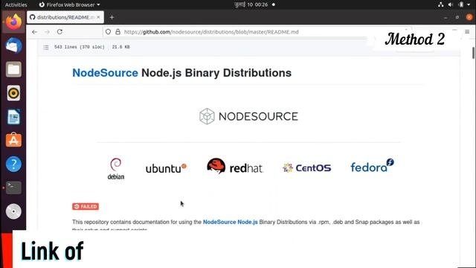476x268 pixels.
Task: Open network status icon in top bar
Action: pos(441,4)
